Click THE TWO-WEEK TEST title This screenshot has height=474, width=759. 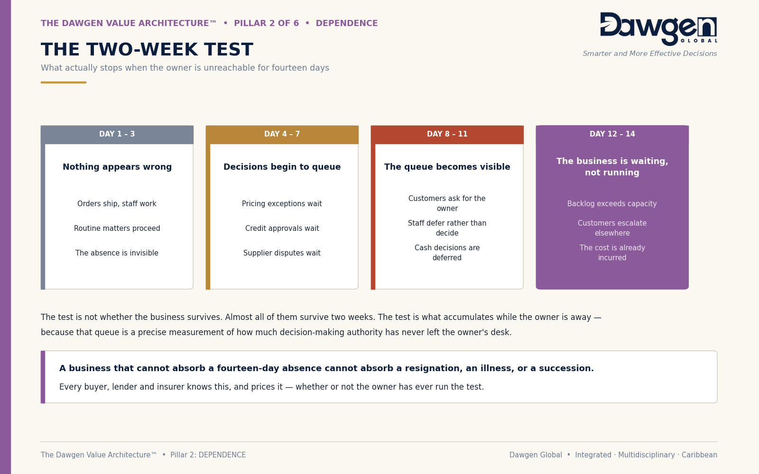point(147,50)
